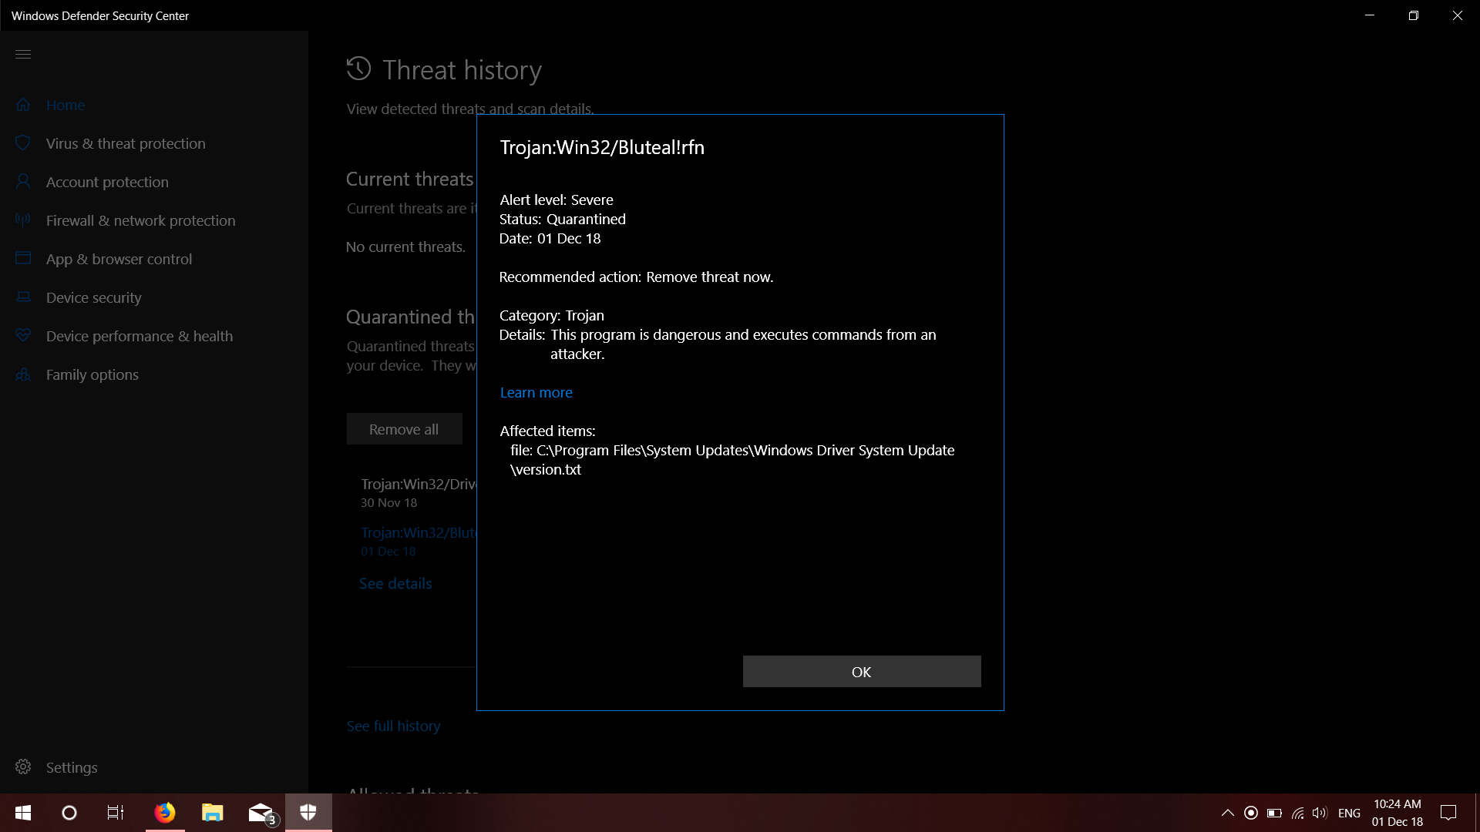Select the Trojan:Win32/Driv 30 Nov 18 entry

point(419,493)
